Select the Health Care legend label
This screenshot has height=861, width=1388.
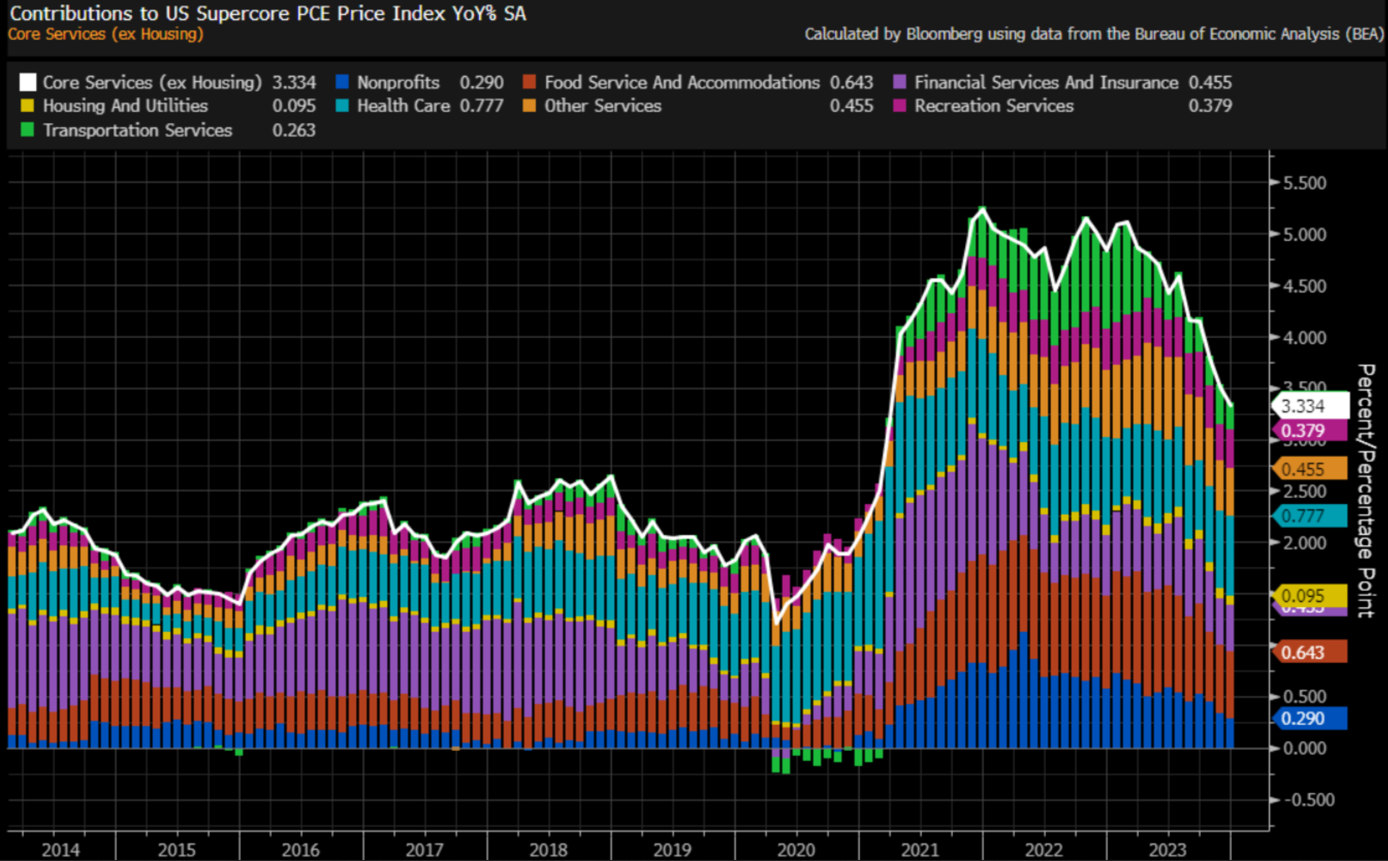click(x=404, y=106)
